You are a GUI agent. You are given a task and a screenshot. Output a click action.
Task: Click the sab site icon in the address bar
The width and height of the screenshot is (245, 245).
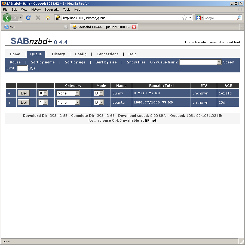[x=58, y=18]
